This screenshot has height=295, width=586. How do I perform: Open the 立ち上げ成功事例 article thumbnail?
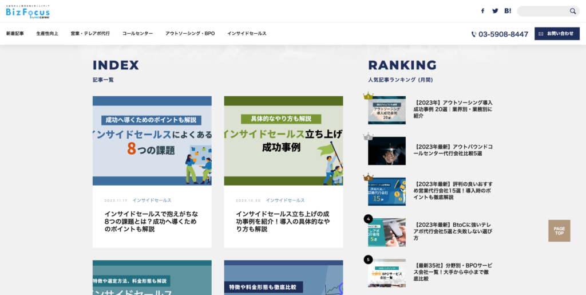click(x=283, y=140)
